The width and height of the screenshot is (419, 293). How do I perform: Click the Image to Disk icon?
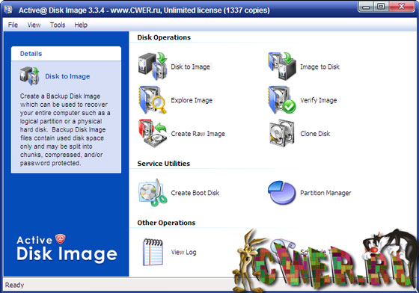(x=282, y=67)
